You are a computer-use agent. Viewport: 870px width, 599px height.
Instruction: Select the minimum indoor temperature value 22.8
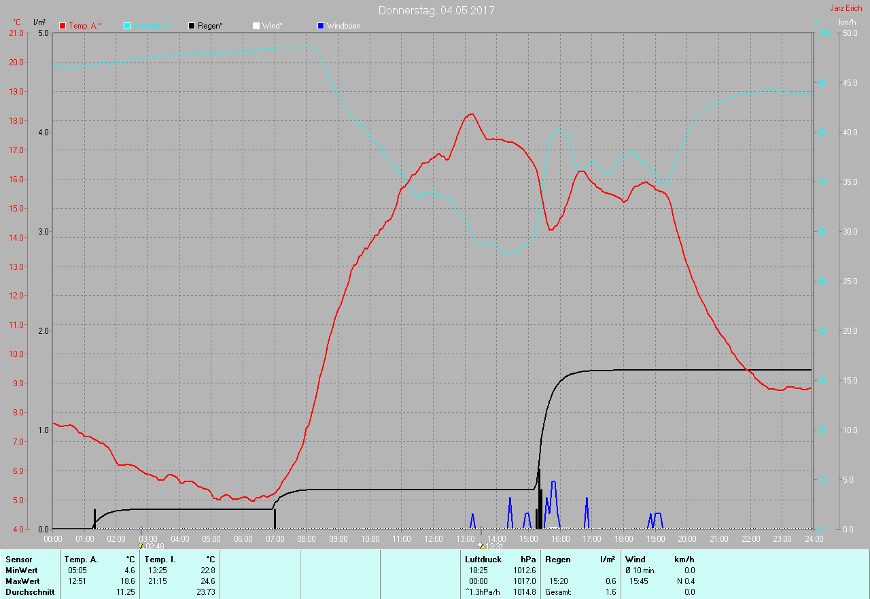[207, 570]
